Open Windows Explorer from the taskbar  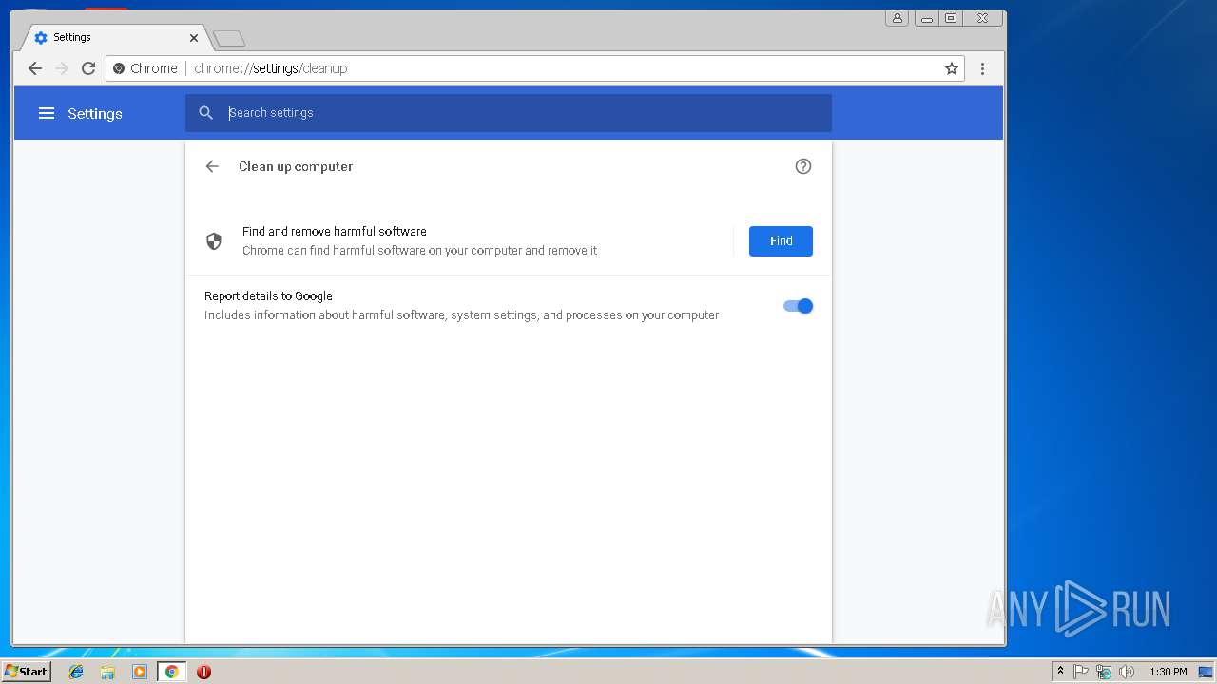click(x=107, y=672)
